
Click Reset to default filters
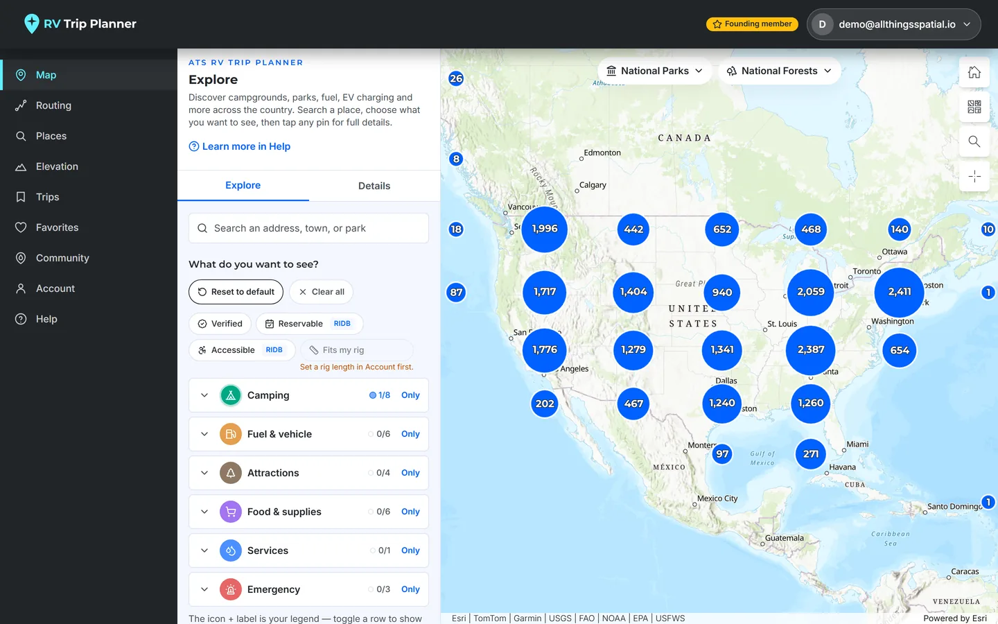(236, 292)
